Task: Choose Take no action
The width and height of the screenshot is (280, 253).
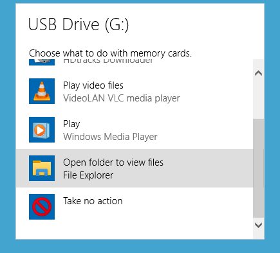Action: point(135,207)
